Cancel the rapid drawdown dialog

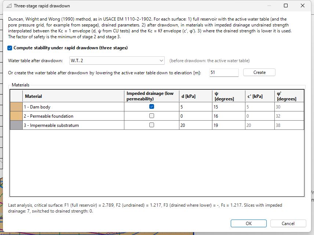tap(288, 223)
